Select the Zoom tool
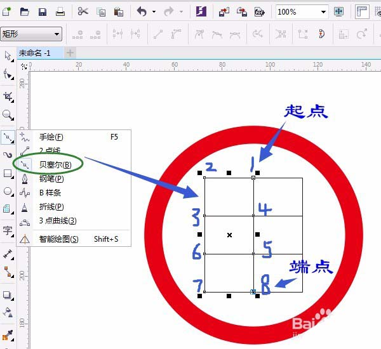 tap(8, 115)
